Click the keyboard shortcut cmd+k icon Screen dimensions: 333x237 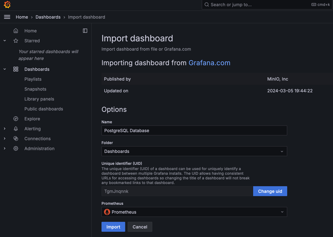[314, 5]
